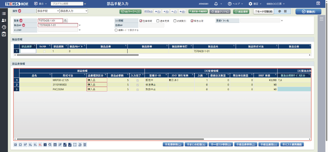
Task: Open the user 0003:〇〇三郎 menu
Action: [276, 4]
